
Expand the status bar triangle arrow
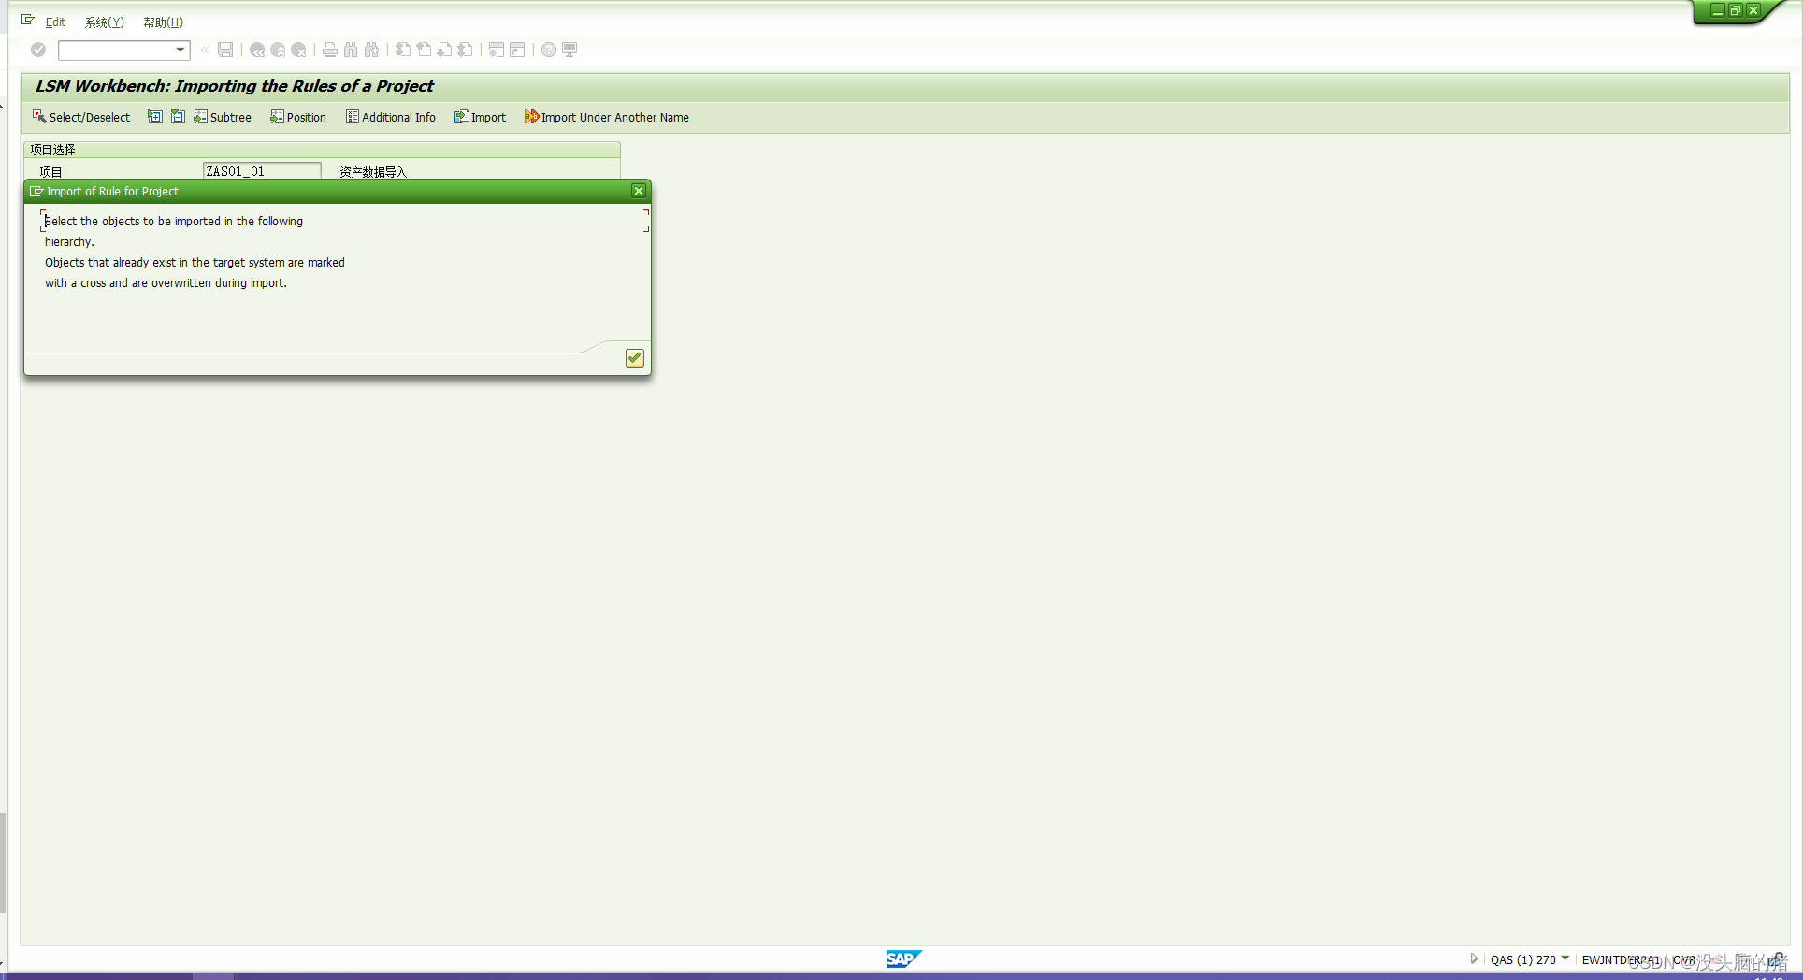pyautogui.click(x=1474, y=958)
